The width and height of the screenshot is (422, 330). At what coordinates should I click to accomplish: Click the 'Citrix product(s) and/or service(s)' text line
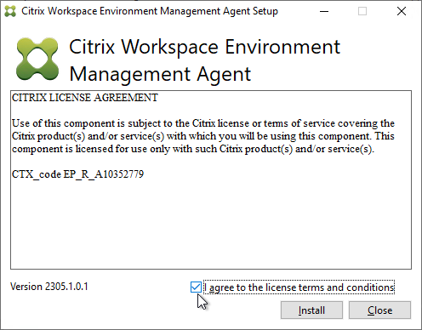[203, 136]
